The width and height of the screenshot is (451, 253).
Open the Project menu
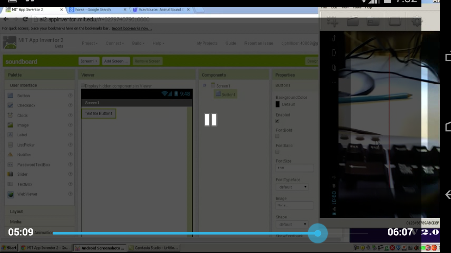point(89,43)
